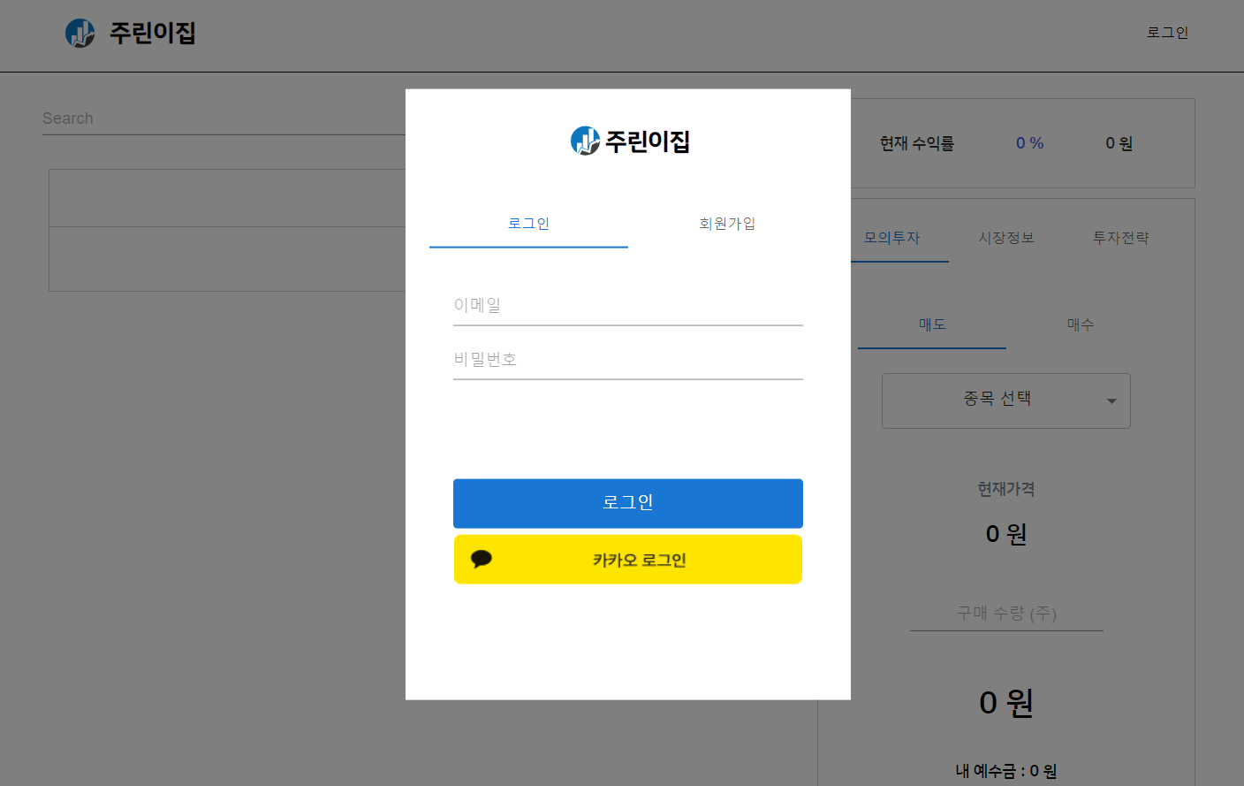Expand the stock selection combo box
The height and width of the screenshot is (786, 1244).
1005,401
